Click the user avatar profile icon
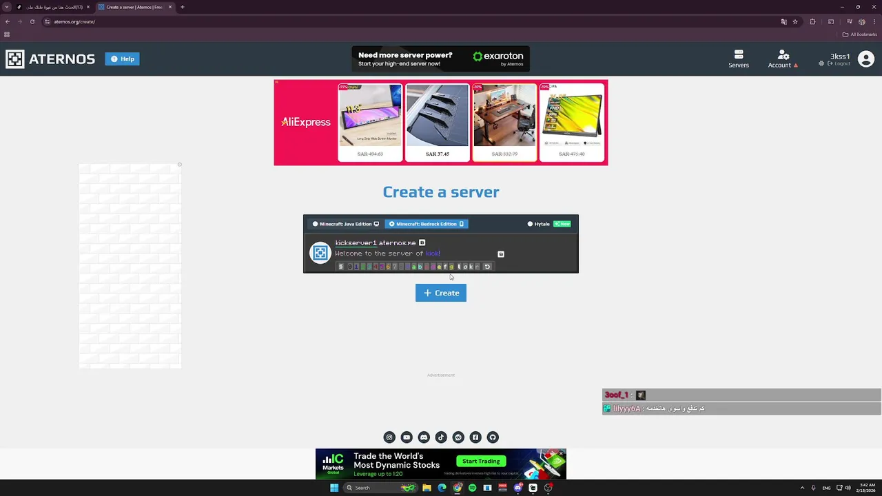 (866, 59)
